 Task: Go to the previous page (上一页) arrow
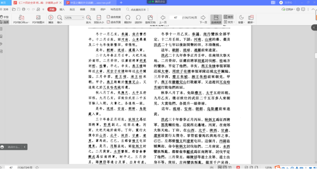[x=163, y=17]
